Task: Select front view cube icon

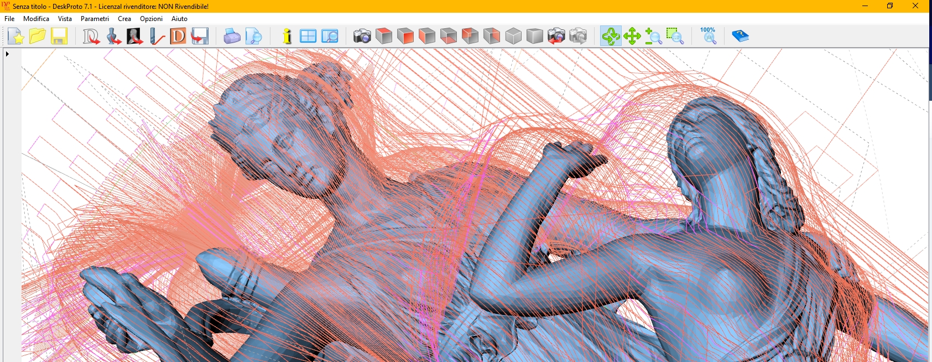Action: click(x=405, y=37)
